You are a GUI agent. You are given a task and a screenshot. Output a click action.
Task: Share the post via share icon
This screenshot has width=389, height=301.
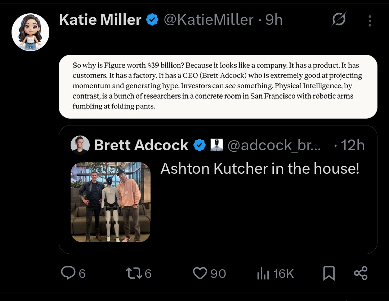click(361, 273)
